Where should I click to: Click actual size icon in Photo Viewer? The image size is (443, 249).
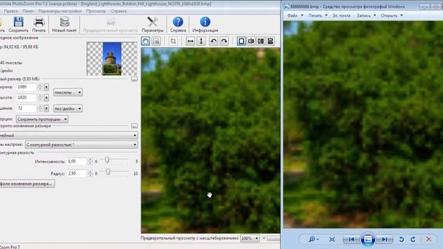pyautogui.click(x=332, y=239)
